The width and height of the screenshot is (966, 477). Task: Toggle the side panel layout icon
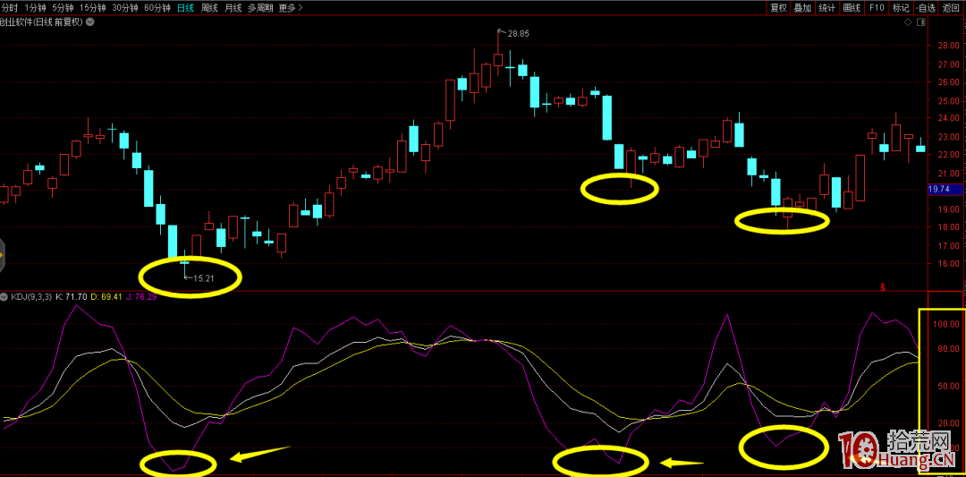tap(921, 22)
